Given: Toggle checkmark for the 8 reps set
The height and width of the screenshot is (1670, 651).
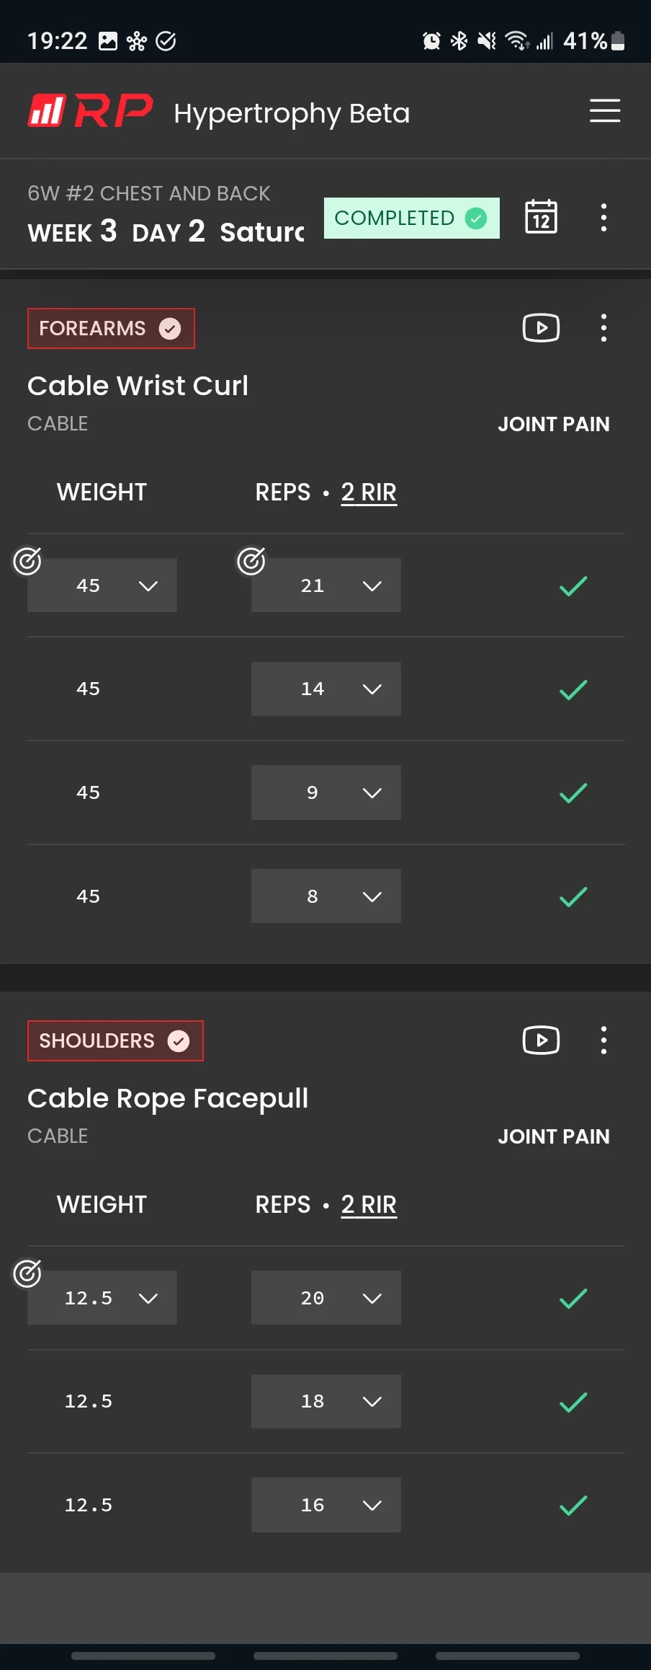Looking at the screenshot, I should [573, 897].
